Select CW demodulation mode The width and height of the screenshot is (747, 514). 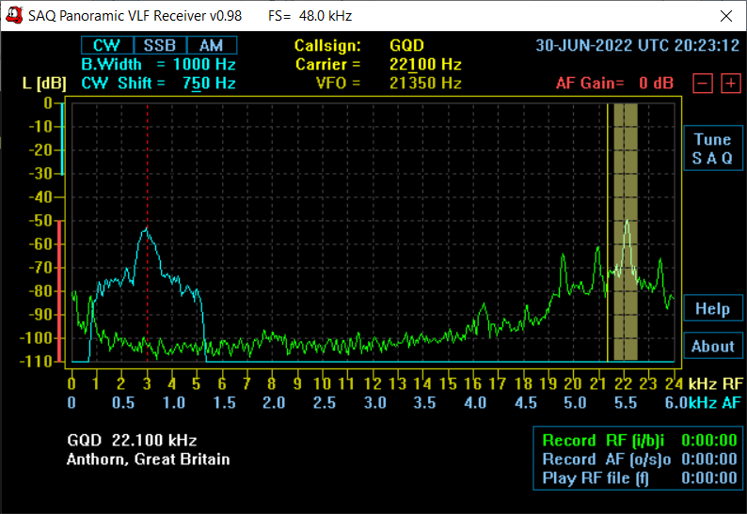107,45
